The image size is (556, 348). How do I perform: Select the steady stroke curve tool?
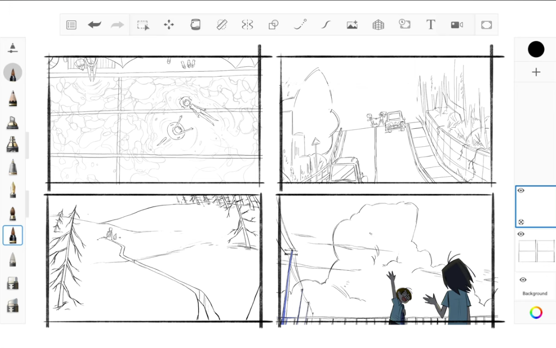coord(326,24)
